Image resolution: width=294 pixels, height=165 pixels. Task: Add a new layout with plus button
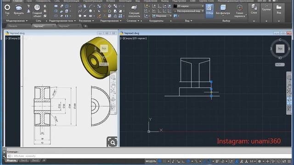44,160
